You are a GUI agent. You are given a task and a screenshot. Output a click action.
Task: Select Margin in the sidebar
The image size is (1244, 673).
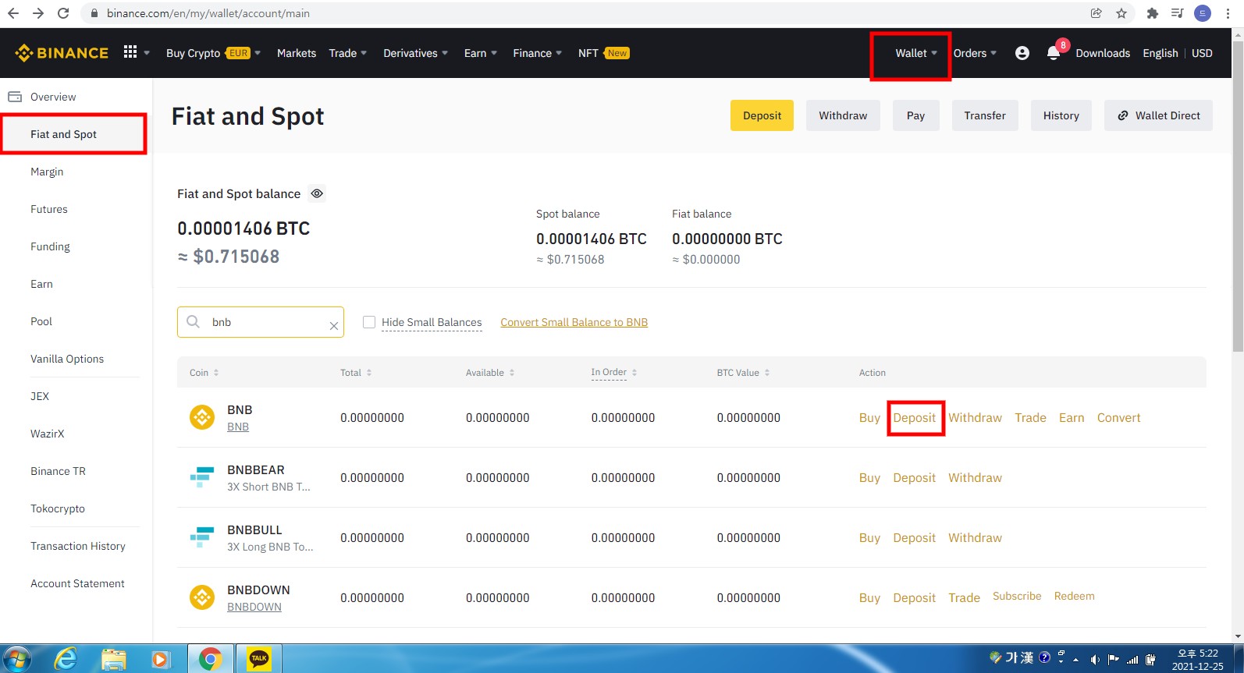click(x=47, y=172)
